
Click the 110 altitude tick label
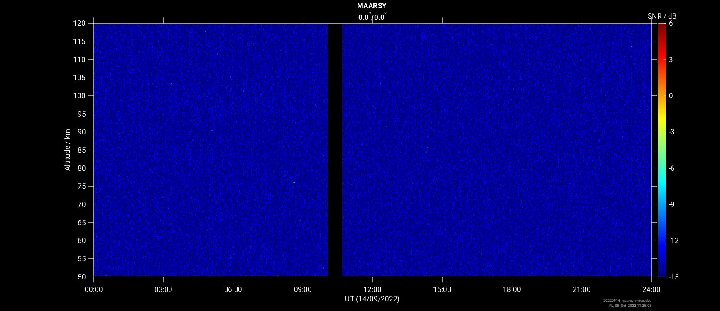tap(80, 60)
